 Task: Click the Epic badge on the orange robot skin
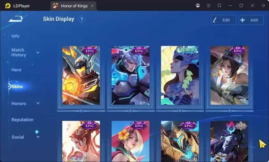pos(90,51)
